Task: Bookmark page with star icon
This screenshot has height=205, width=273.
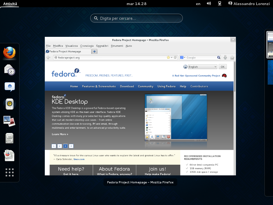Action: tap(168, 57)
